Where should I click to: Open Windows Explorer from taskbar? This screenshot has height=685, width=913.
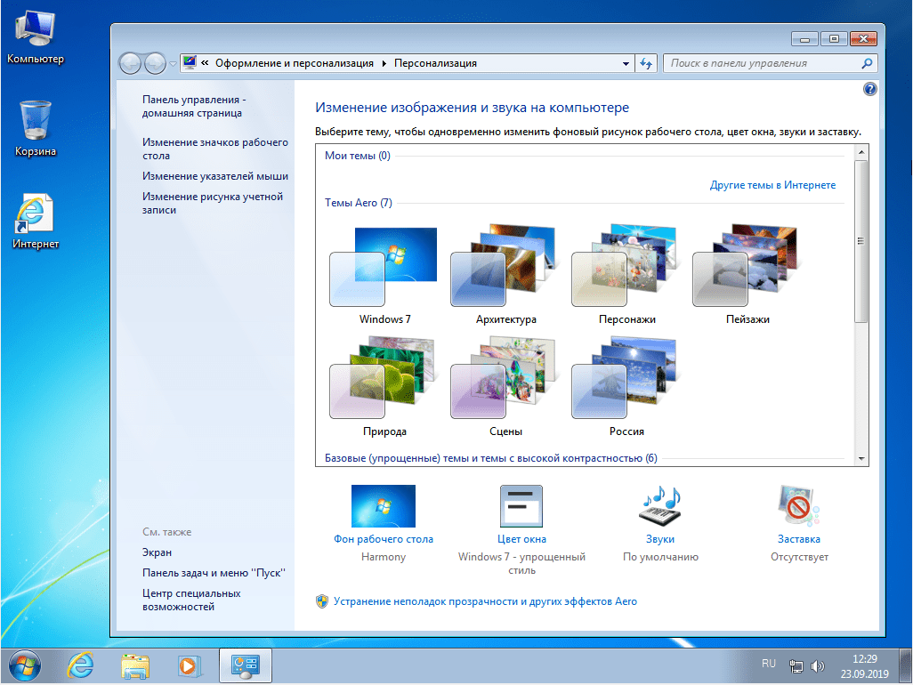click(135, 665)
